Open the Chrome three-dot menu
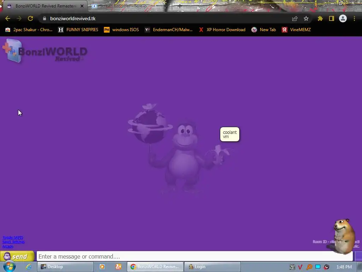Image resolution: width=362 pixels, height=272 pixels. 354,18
